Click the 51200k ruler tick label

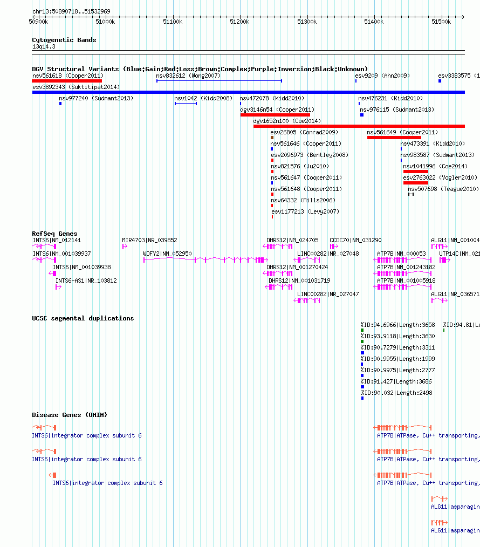click(x=239, y=22)
